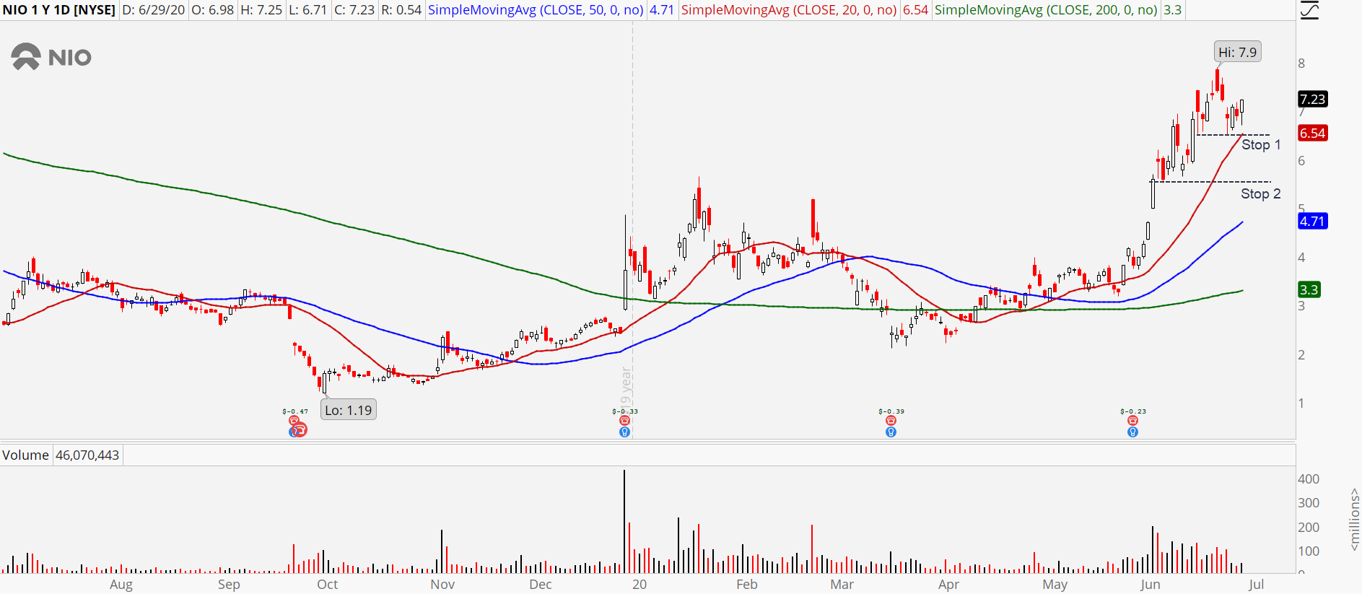1362x594 pixels.
Task: Click the Volume study label
Action: click(25, 455)
